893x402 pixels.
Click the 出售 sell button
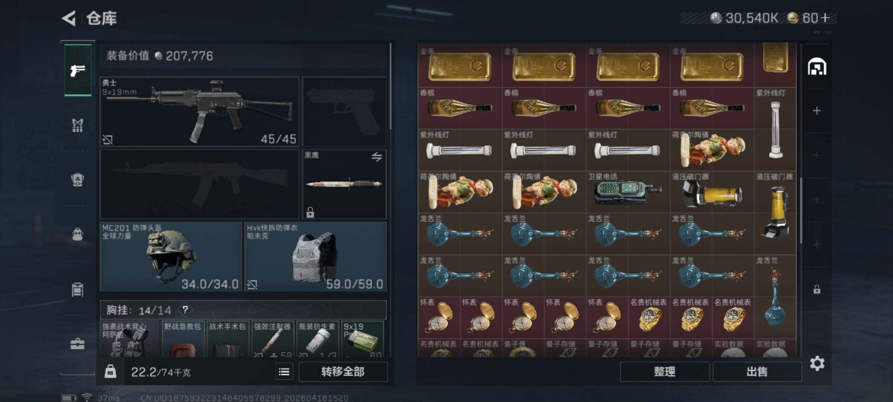(757, 371)
